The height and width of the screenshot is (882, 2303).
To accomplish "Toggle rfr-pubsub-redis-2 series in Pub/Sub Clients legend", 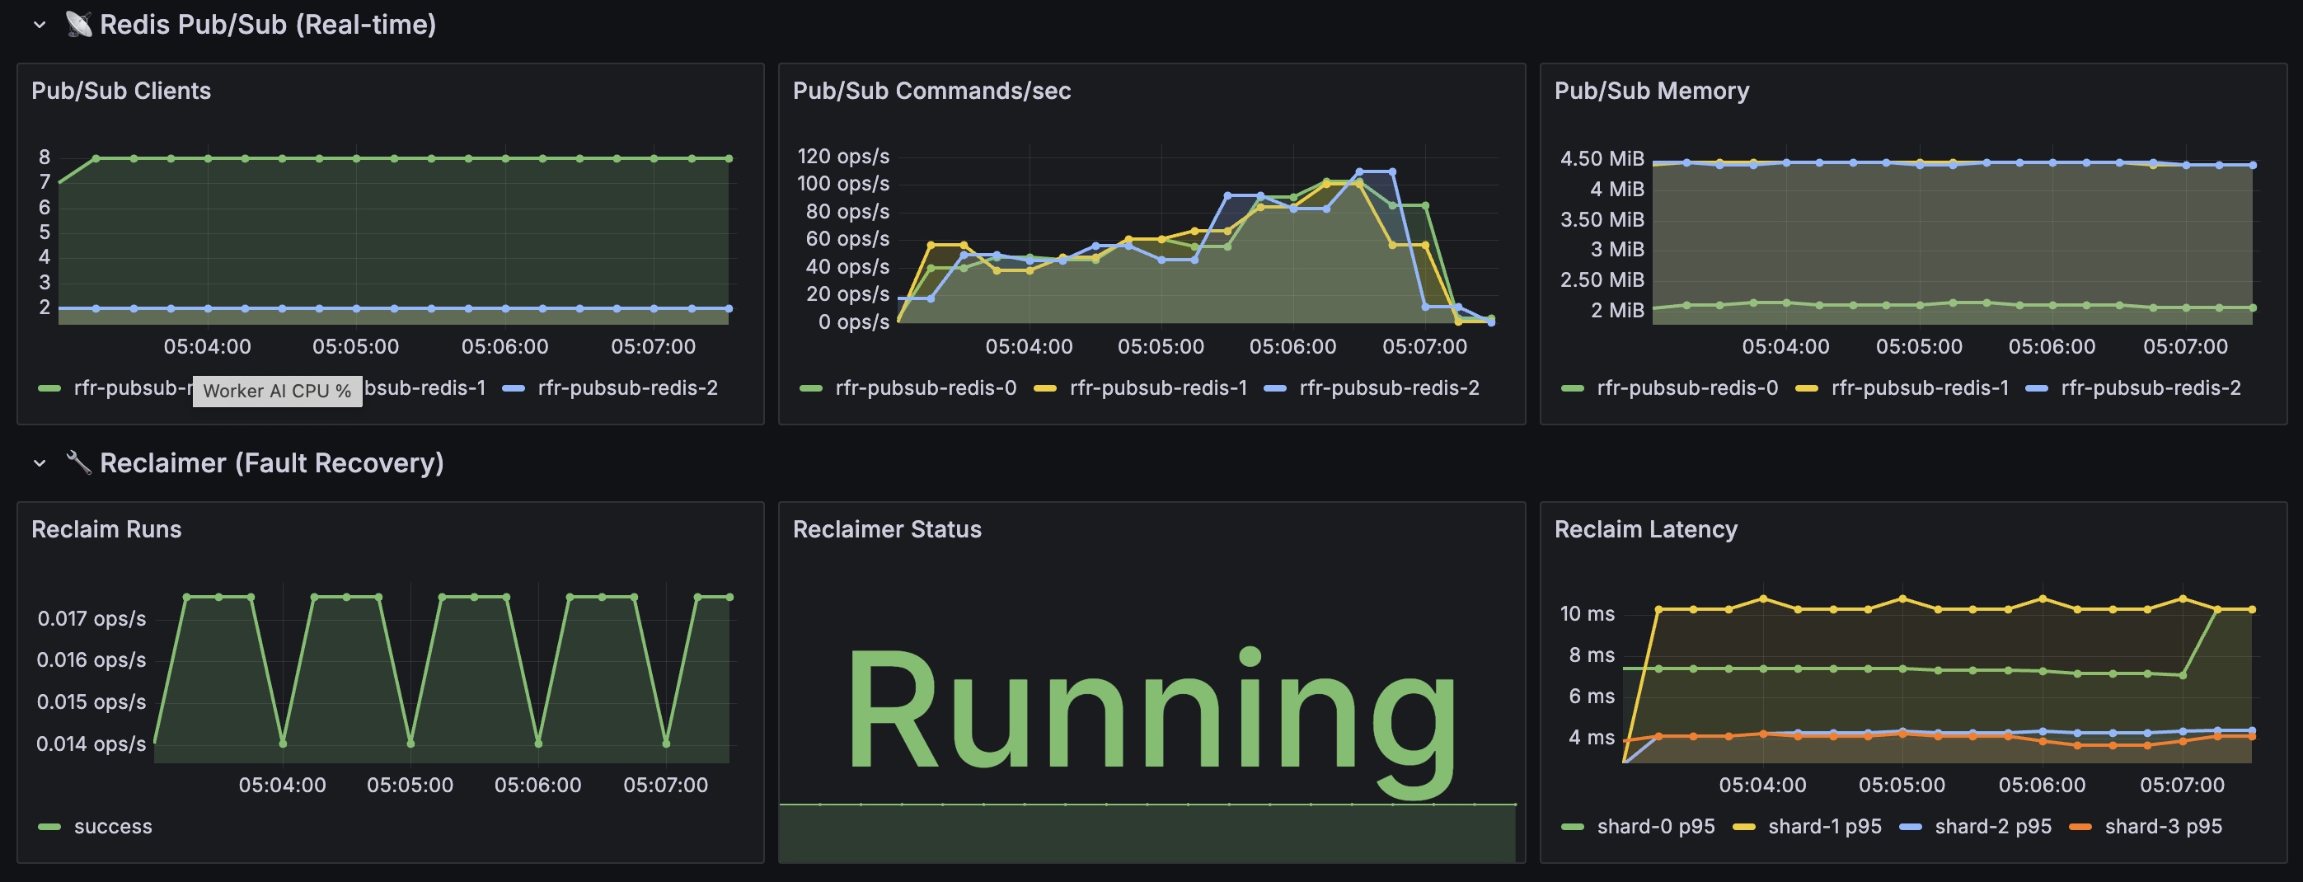I will tap(627, 387).
